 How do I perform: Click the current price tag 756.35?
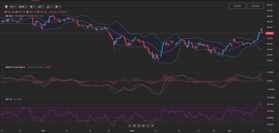(270, 33)
